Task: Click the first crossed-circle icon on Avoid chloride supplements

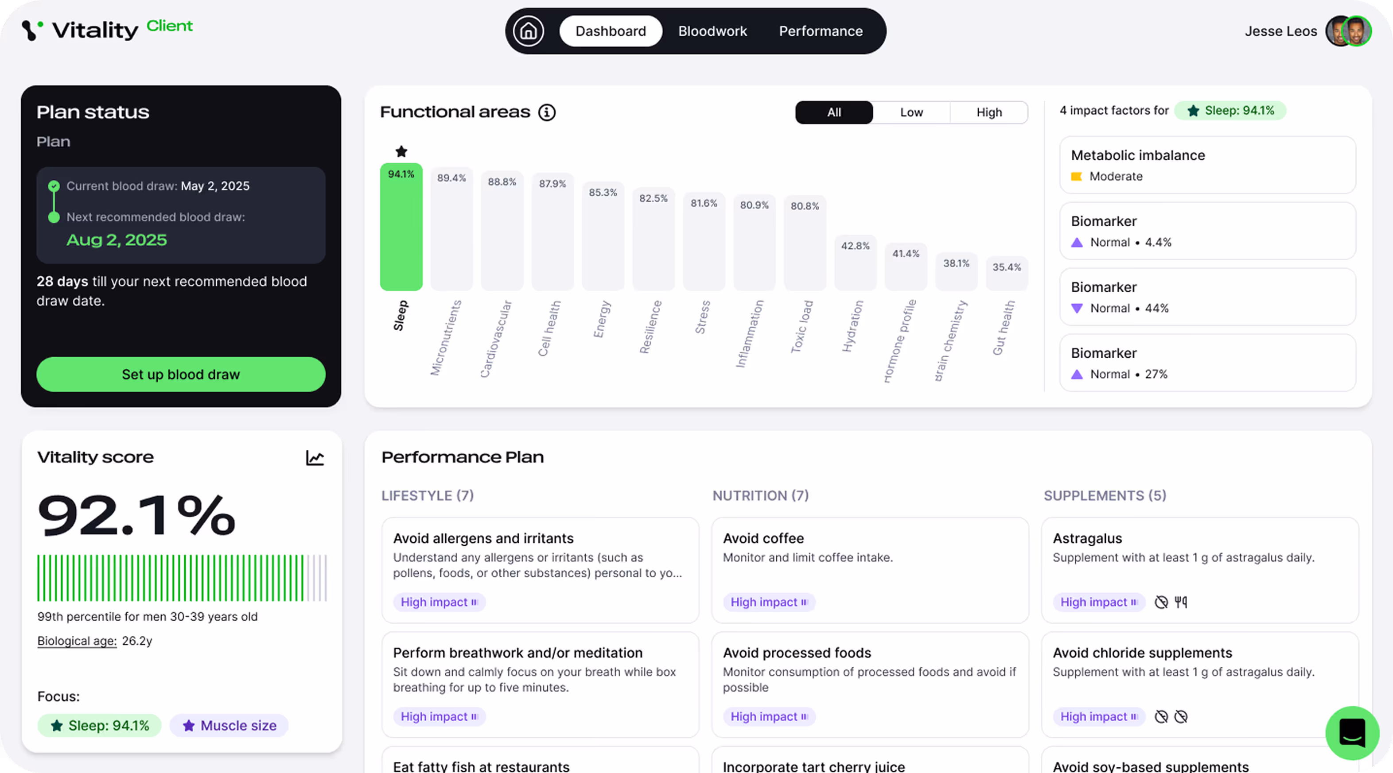Action: tap(1161, 716)
